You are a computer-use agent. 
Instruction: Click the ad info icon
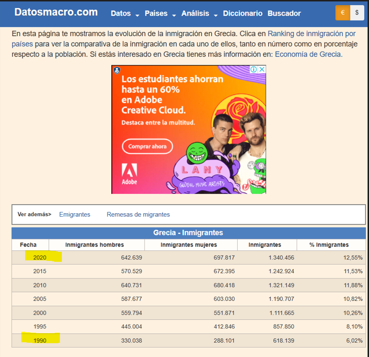point(253,69)
